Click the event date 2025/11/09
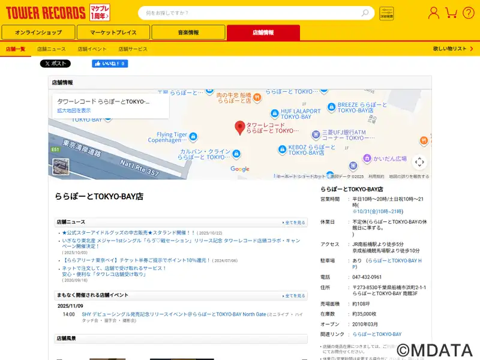480x360 pixels. (x=70, y=306)
